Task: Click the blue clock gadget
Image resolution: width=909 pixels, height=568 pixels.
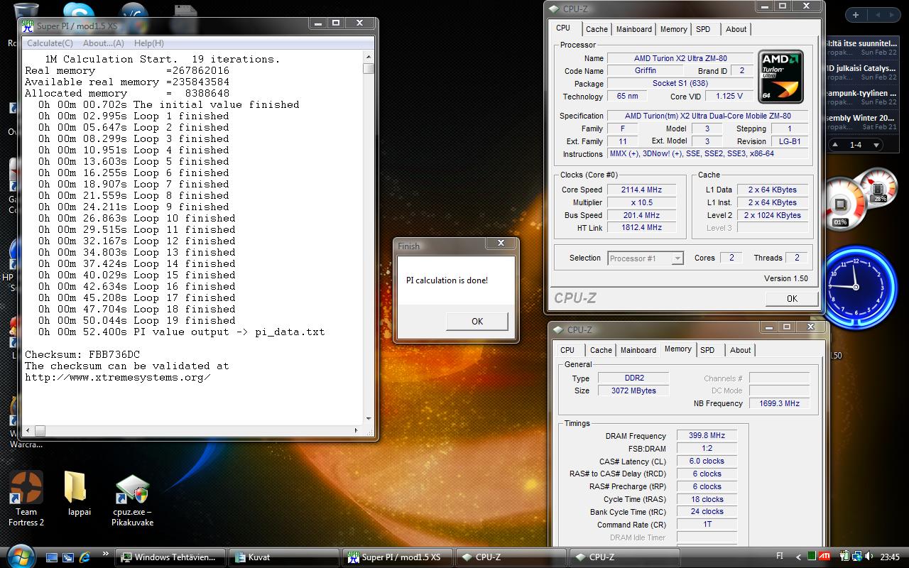Action: 856,287
